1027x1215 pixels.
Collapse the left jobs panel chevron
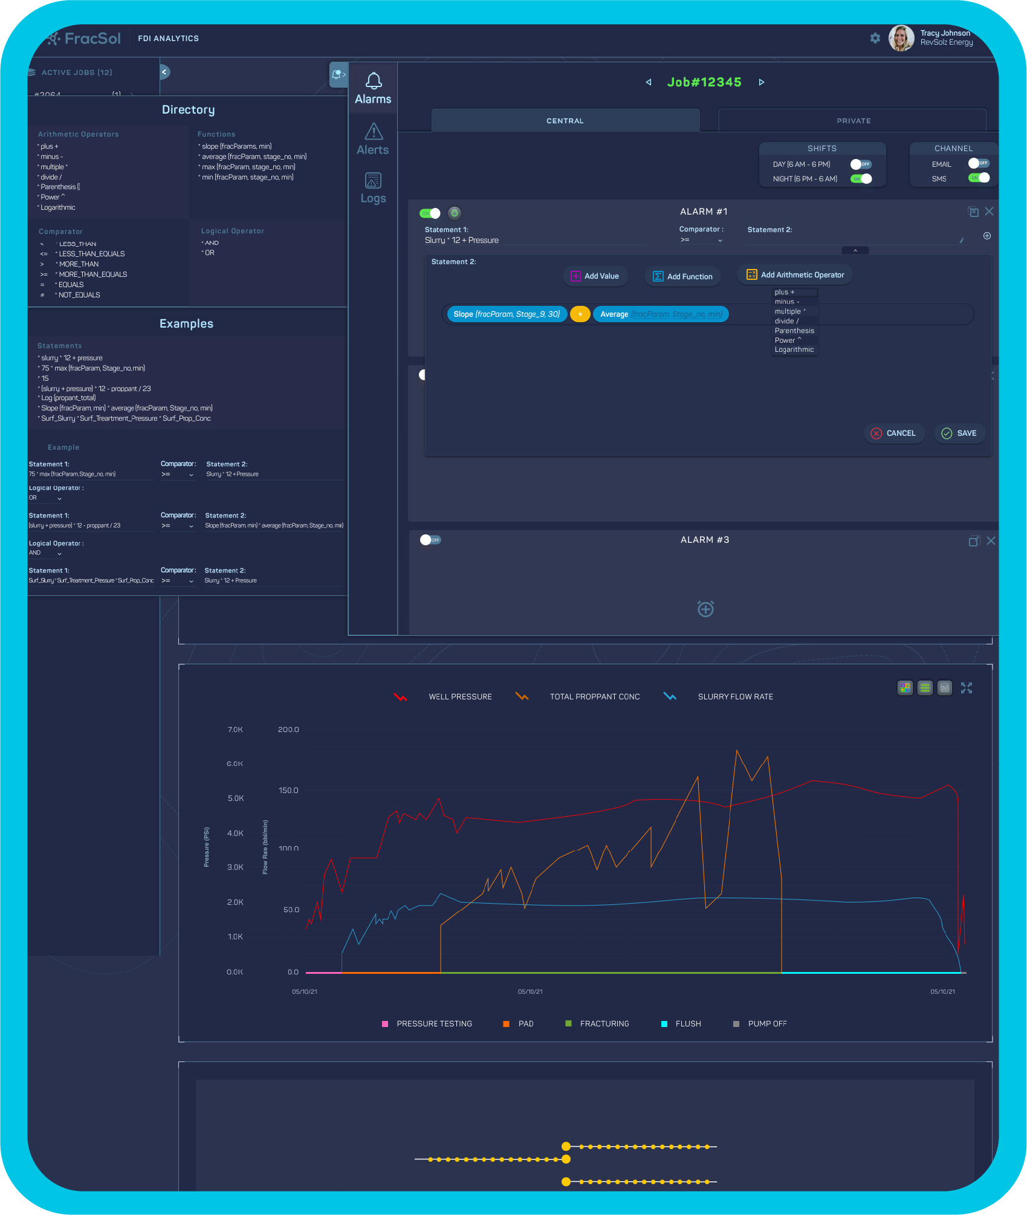[164, 72]
